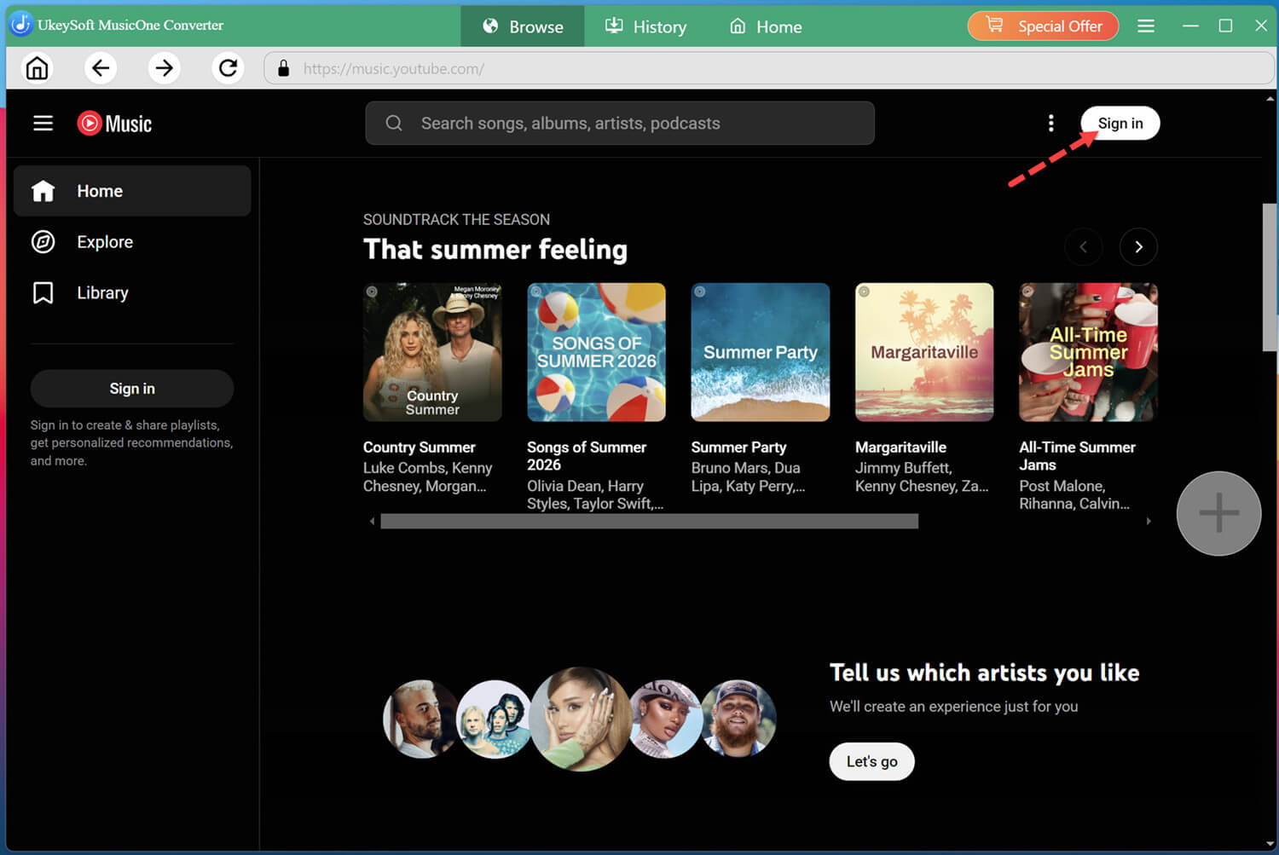Click the horizontal carousel scrollbar
1279x855 pixels.
(x=649, y=521)
